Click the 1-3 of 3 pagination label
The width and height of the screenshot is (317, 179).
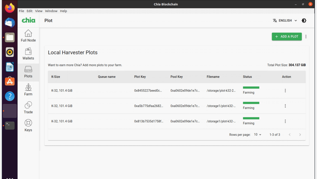point(275,135)
